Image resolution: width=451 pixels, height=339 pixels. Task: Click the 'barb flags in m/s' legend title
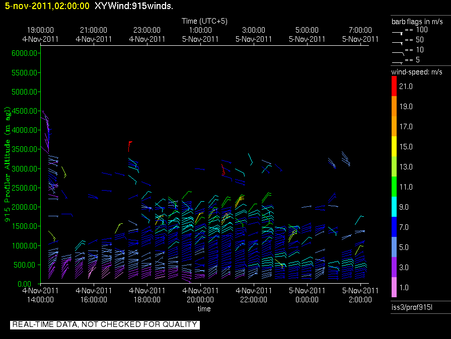pos(417,22)
